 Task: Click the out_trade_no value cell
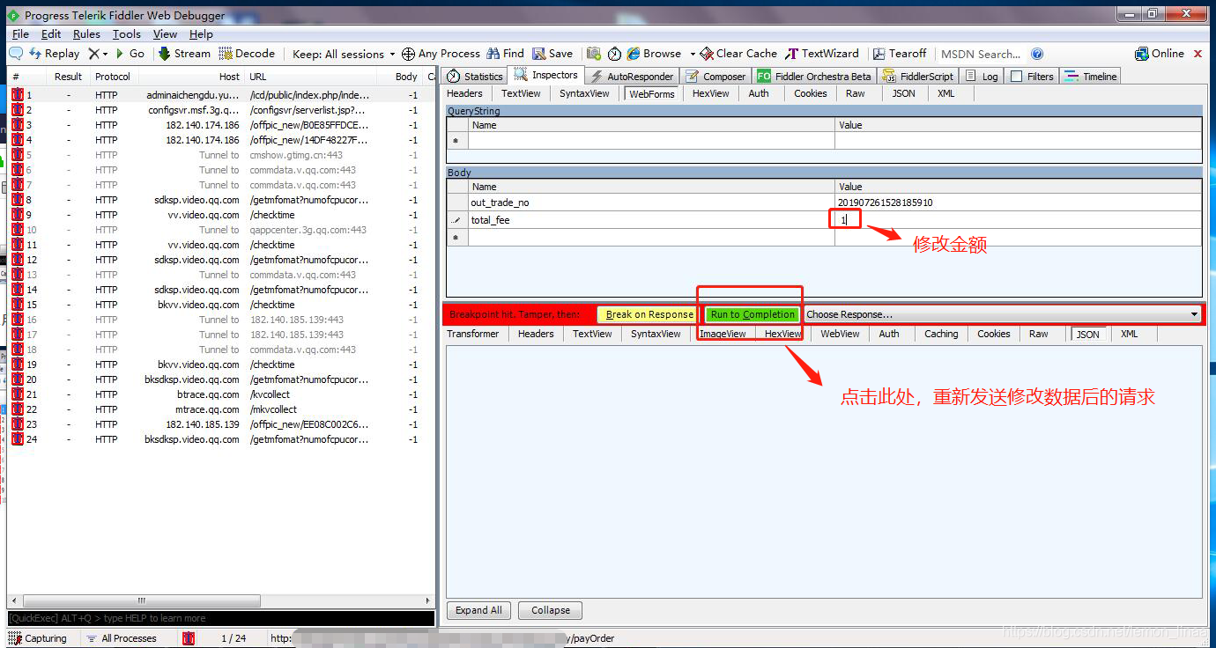(1018, 202)
